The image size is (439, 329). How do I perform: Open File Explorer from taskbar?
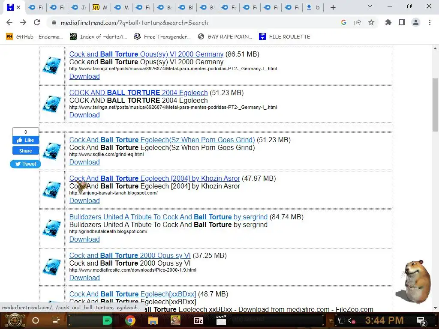[153, 320]
